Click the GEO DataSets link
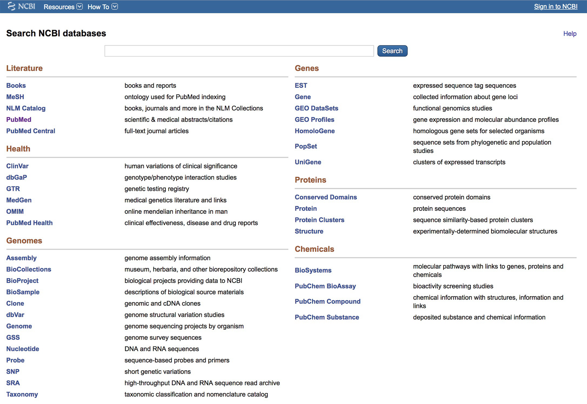Screen dimensions: 587x404 click(x=316, y=108)
